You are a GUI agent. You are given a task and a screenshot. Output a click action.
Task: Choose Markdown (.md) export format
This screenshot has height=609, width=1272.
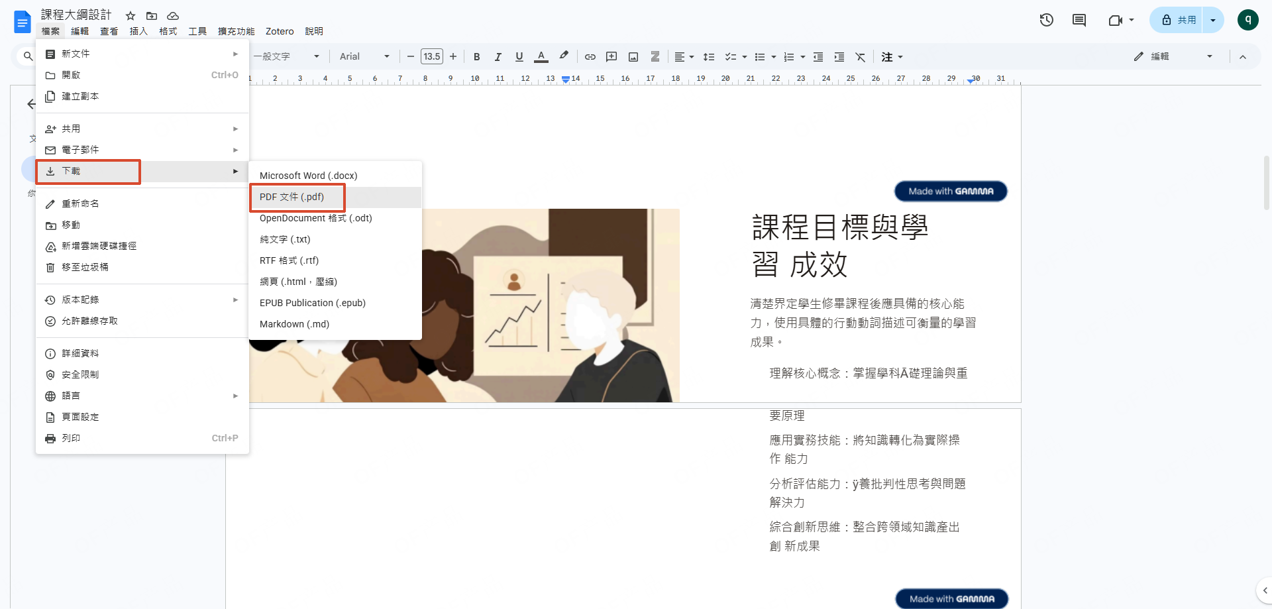coord(295,324)
